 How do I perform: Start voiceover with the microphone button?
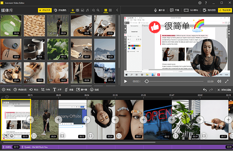(159, 10)
